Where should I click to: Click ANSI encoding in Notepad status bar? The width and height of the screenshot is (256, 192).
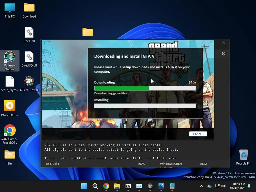pyautogui.click(x=203, y=163)
